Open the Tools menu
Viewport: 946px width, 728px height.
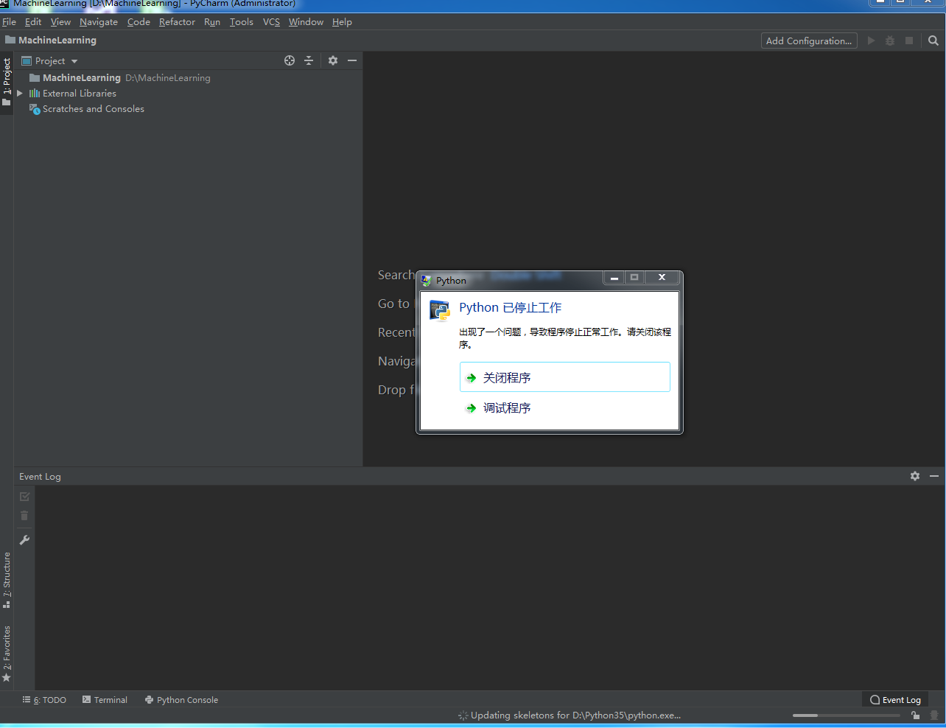pos(242,22)
